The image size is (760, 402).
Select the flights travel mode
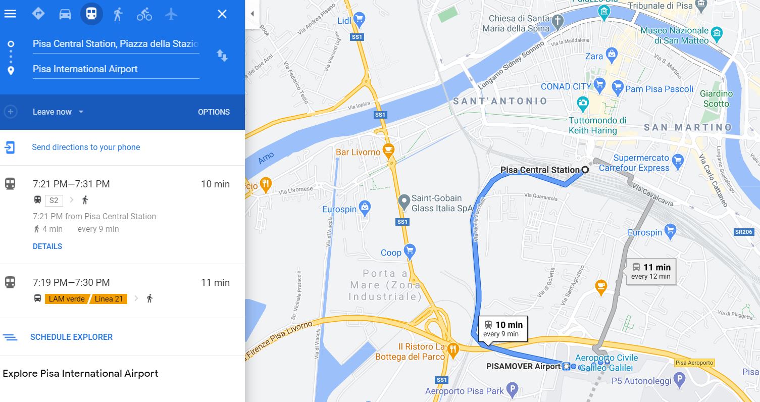point(171,14)
